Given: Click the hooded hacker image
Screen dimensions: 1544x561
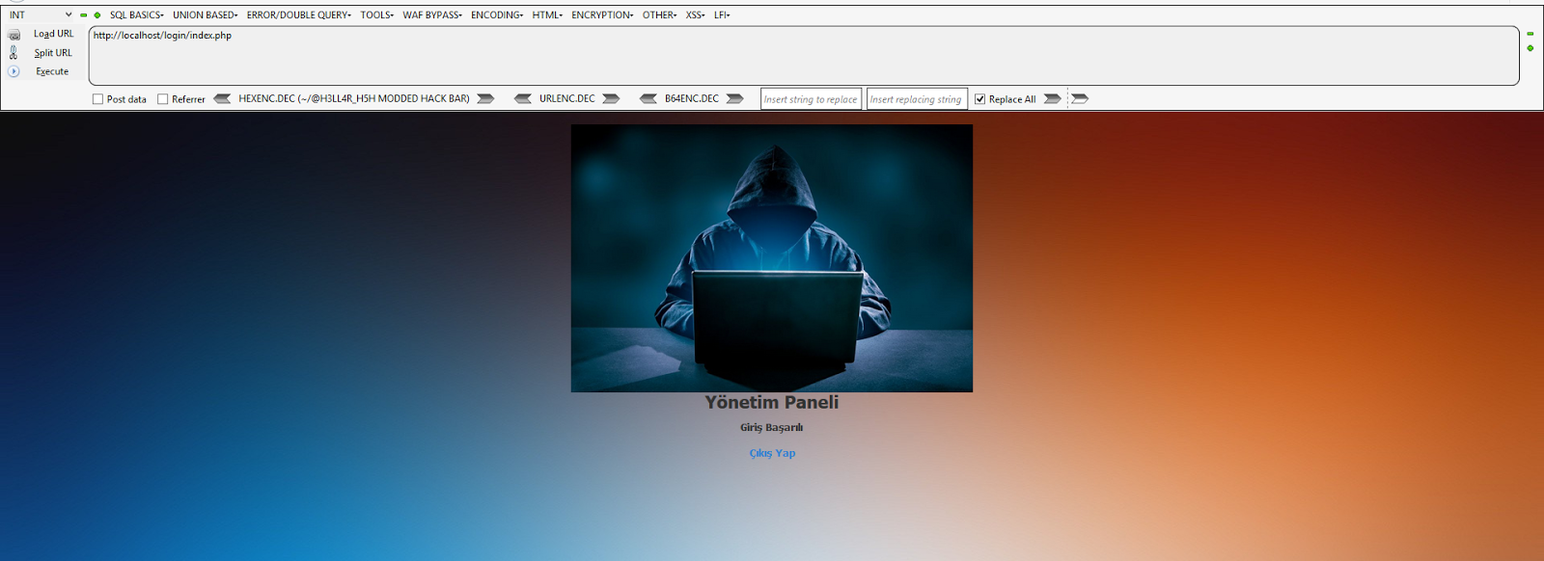Looking at the screenshot, I should click(772, 258).
